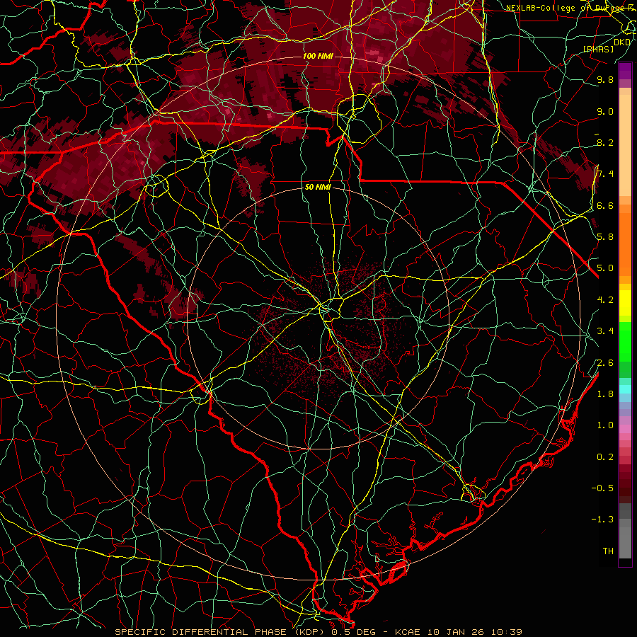Pick the large peach segment of the scale
Image resolution: width=637 pixels, height=637 pixels.
(625, 147)
